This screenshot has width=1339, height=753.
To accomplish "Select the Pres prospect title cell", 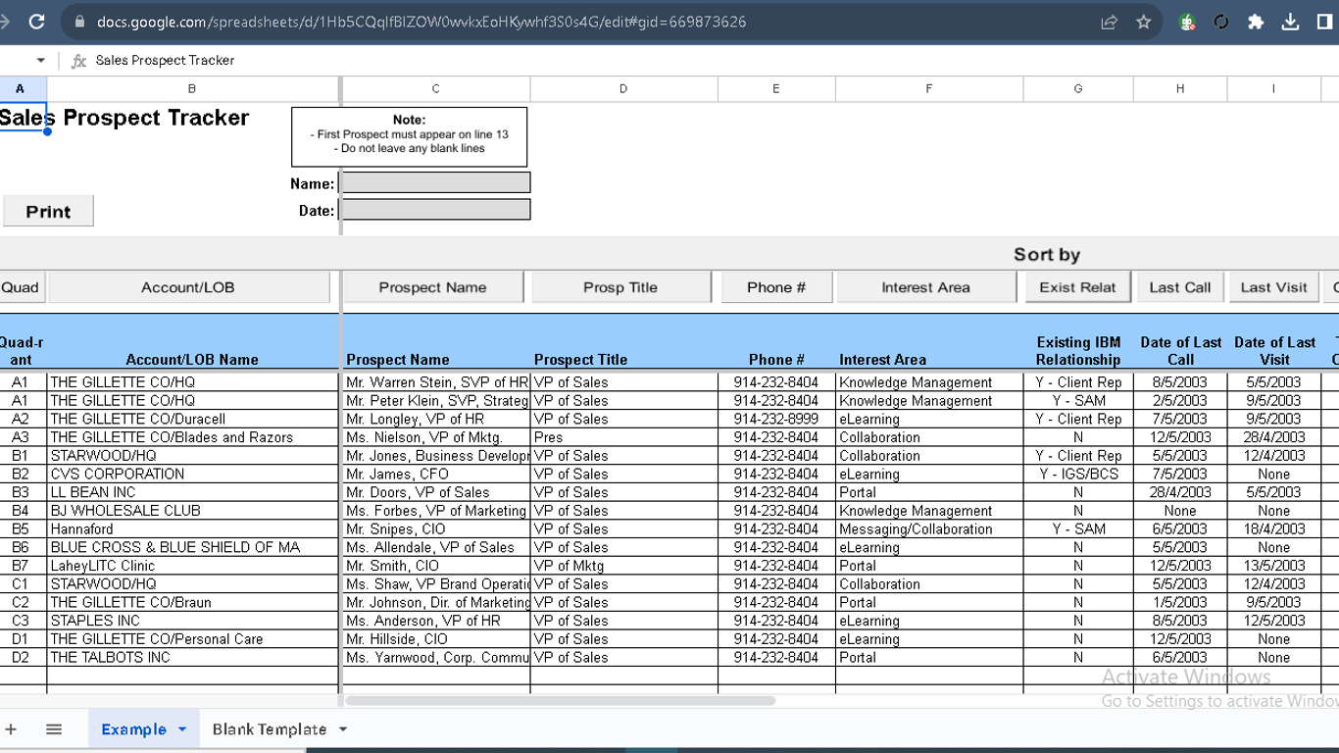I will [624, 437].
